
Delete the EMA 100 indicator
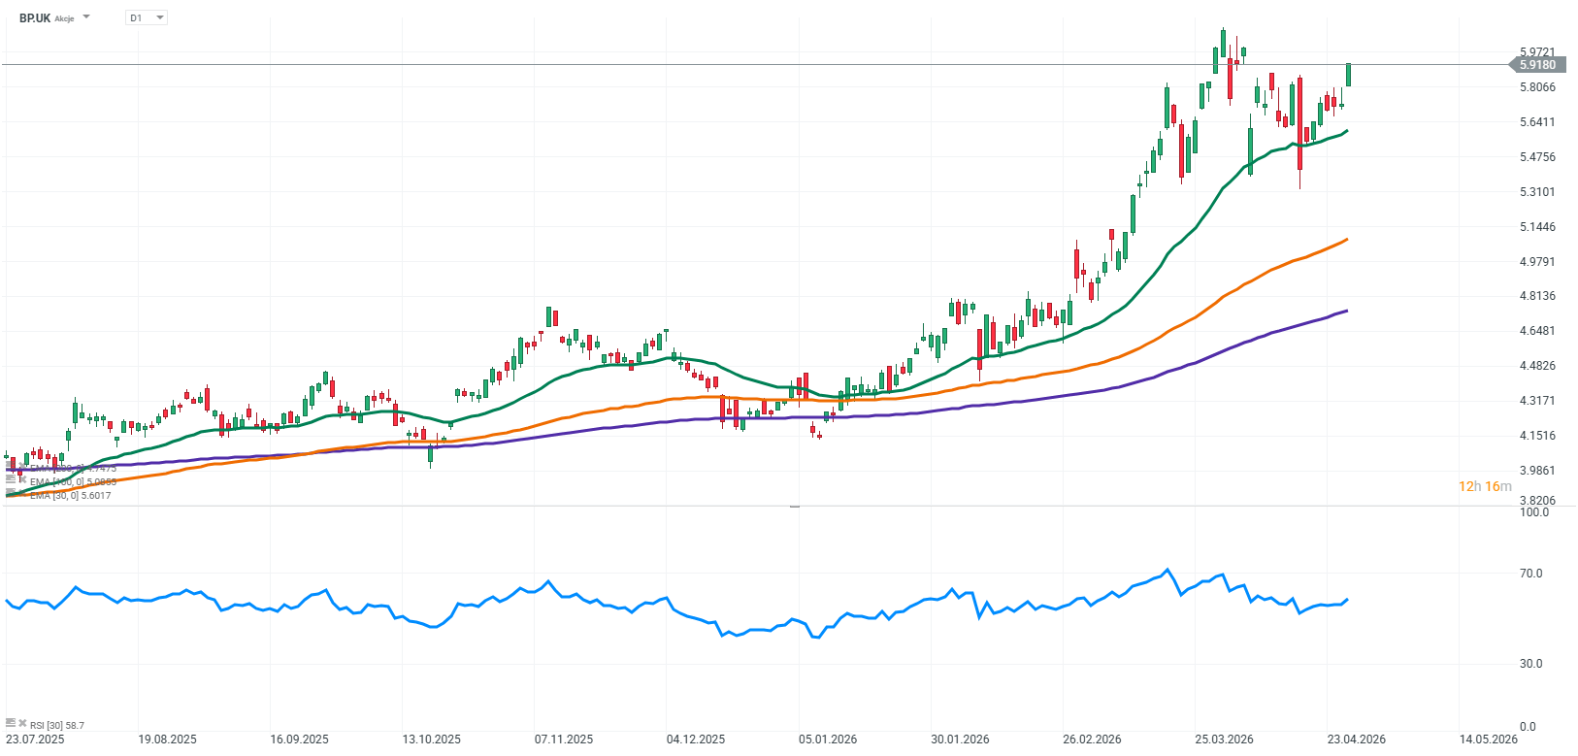tap(21, 479)
